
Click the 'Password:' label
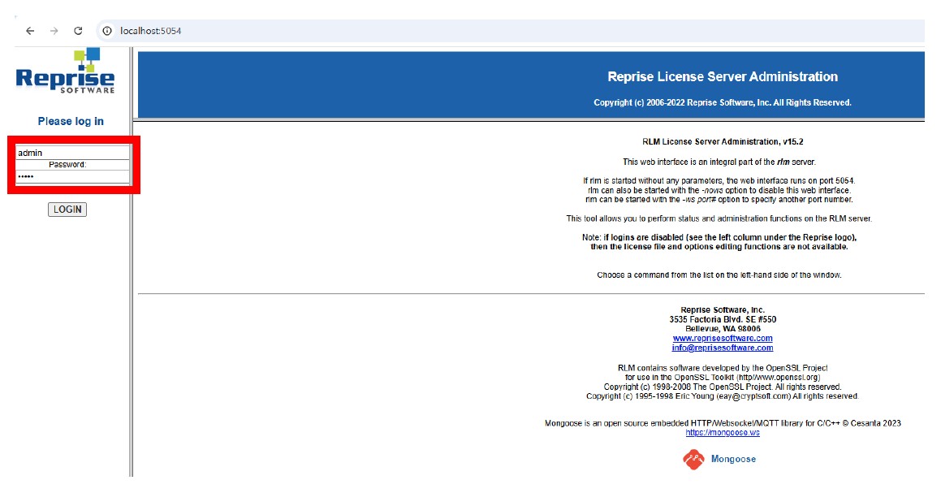(67, 165)
